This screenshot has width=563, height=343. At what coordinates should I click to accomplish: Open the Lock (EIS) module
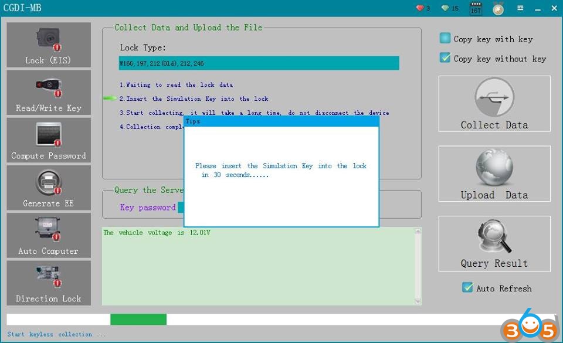(49, 45)
